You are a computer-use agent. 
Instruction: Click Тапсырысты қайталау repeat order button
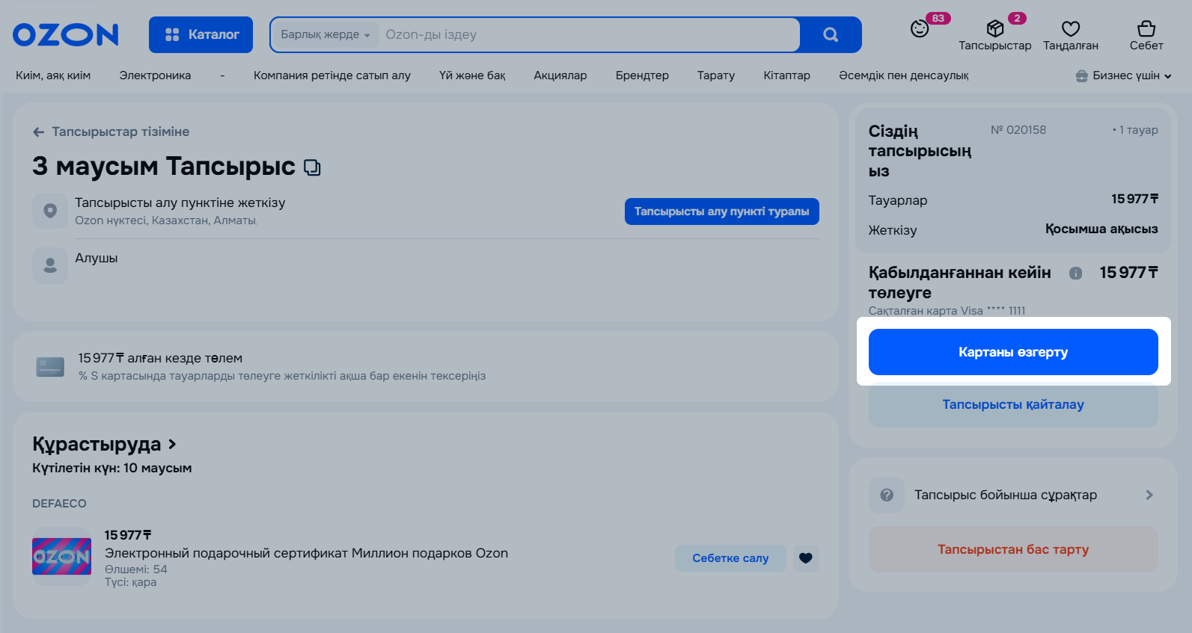(x=1013, y=404)
